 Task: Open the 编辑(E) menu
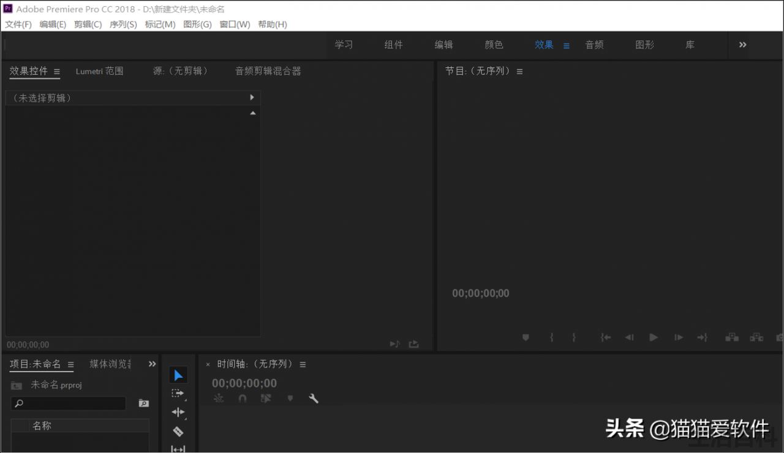tap(53, 24)
